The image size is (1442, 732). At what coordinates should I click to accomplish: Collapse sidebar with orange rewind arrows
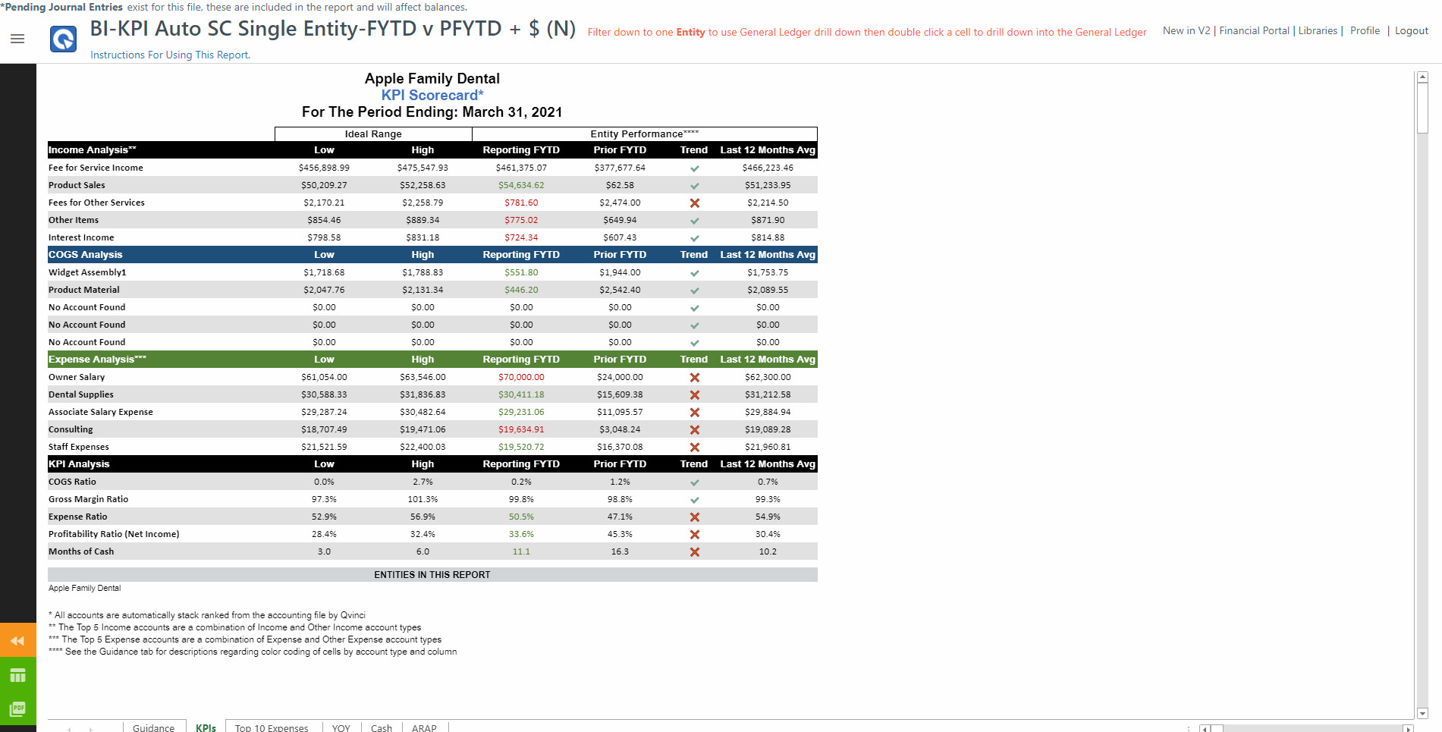(17, 641)
